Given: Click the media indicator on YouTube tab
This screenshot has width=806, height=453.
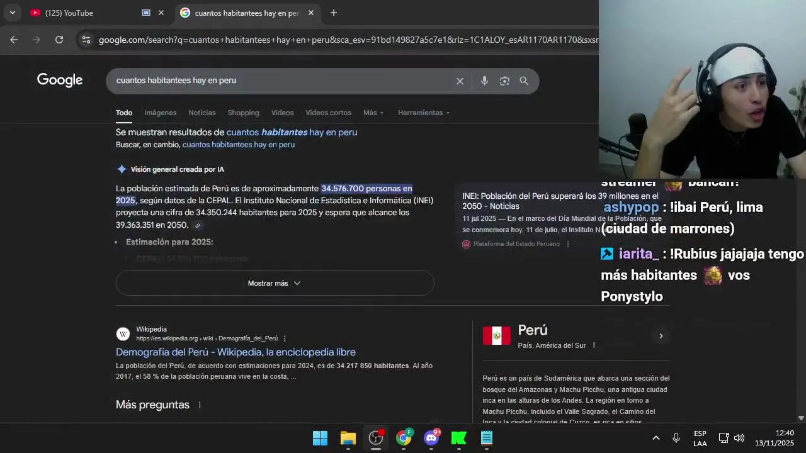Looking at the screenshot, I should 146,13.
